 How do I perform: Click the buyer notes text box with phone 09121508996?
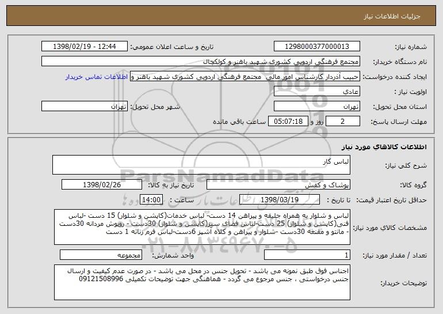click(x=202, y=282)
